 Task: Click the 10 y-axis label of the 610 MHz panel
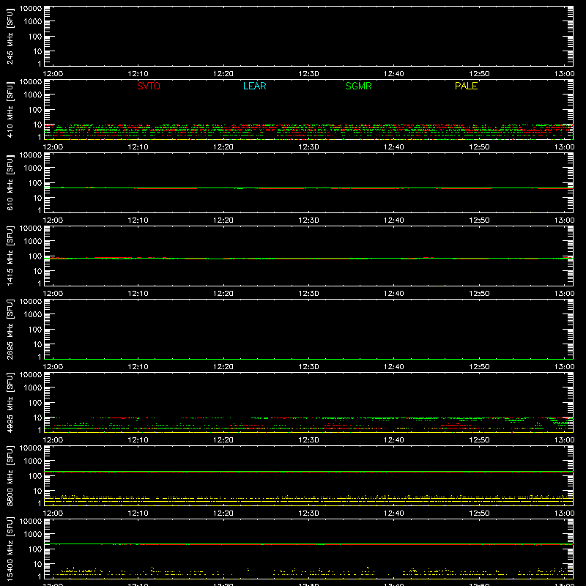(x=37, y=198)
